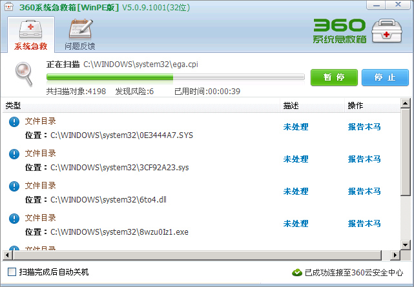
Task: Click the scan progress bar
Action: pos(176,77)
